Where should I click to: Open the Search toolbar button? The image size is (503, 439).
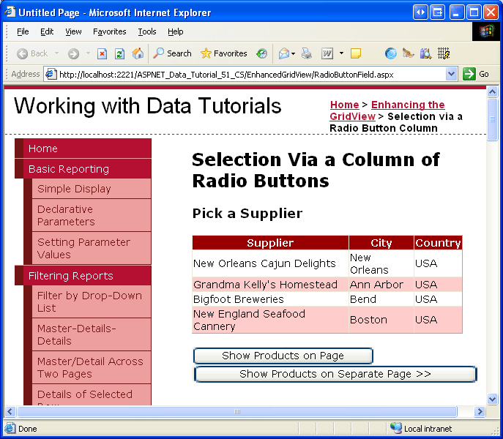pos(172,53)
